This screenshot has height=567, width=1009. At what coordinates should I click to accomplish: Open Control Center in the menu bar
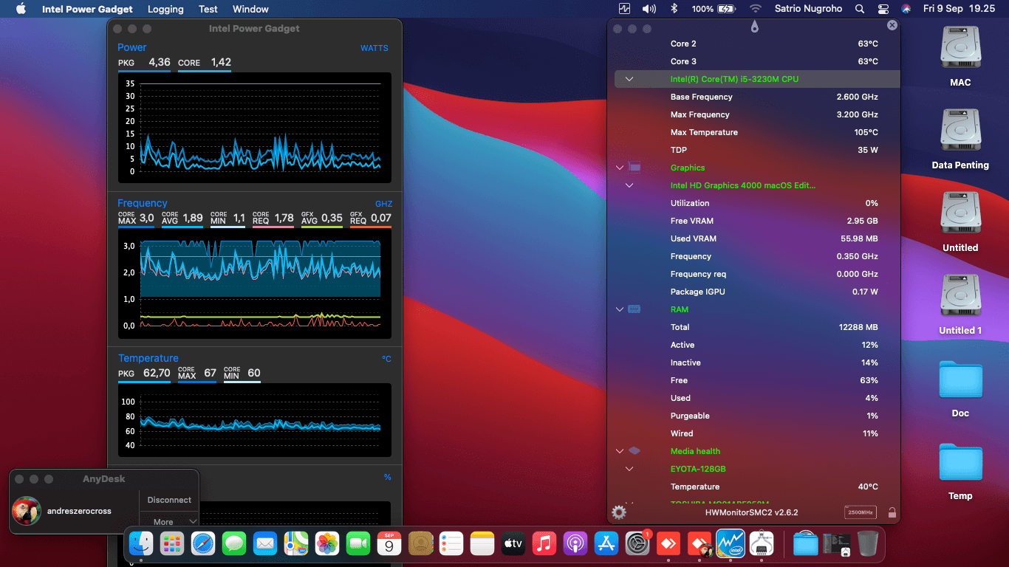coord(883,9)
